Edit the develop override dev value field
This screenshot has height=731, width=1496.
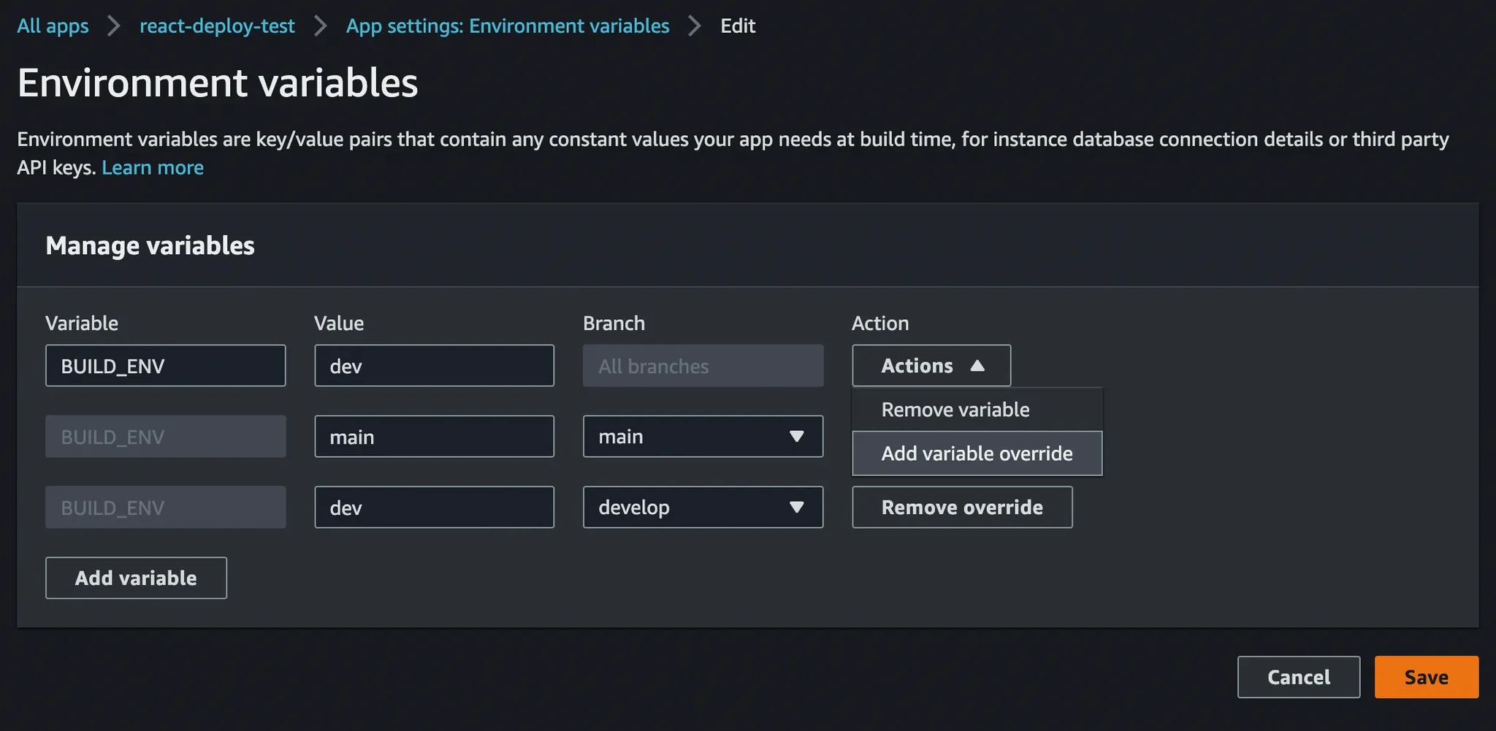[434, 508]
